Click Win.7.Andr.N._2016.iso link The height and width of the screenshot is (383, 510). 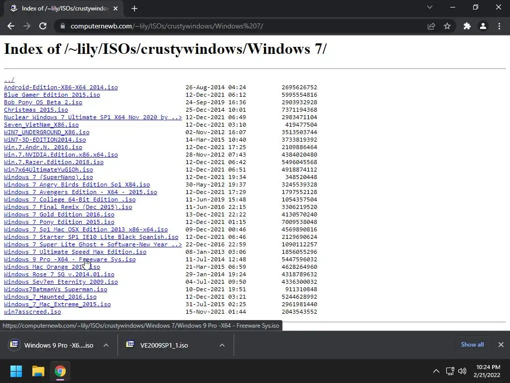click(43, 147)
